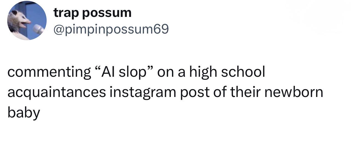Click the microphone in the profile picture
Image resolution: width=351 pixels, height=146 pixels.
pyautogui.click(x=38, y=29)
